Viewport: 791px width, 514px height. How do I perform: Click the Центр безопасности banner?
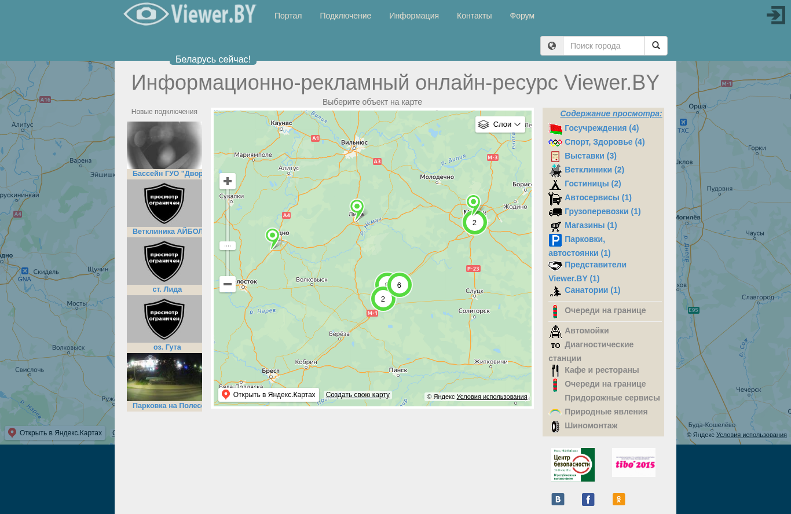(573, 465)
